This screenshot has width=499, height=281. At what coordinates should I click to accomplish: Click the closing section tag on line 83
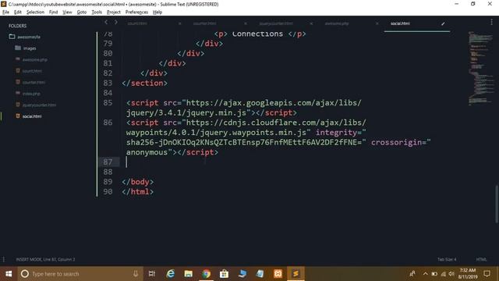click(144, 84)
